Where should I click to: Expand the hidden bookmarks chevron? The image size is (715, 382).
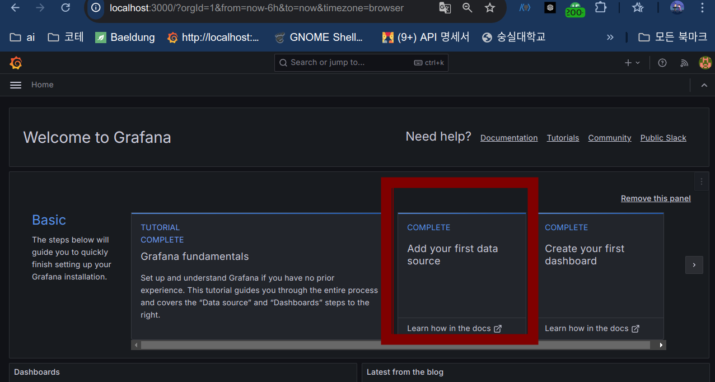click(610, 37)
